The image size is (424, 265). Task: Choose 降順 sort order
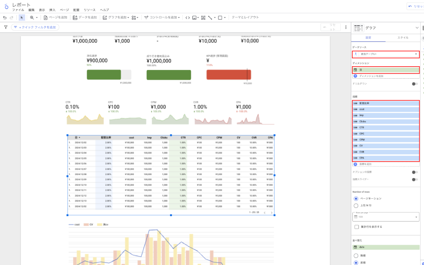(356, 256)
